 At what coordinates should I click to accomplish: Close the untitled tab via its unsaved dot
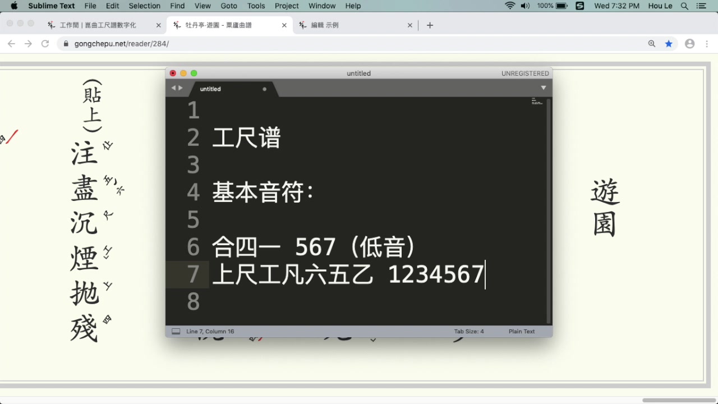tap(265, 89)
